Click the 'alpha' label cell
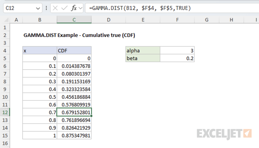This screenshot has width=259, height=148. [143, 51]
